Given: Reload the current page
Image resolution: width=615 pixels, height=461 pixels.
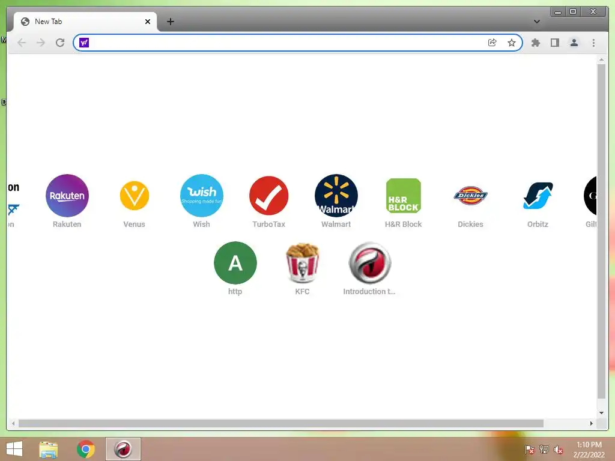Looking at the screenshot, I should click(x=60, y=43).
